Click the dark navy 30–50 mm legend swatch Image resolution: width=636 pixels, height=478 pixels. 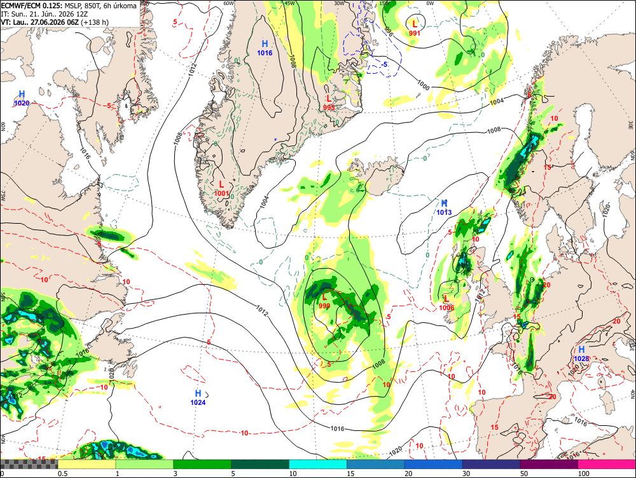coord(491,464)
